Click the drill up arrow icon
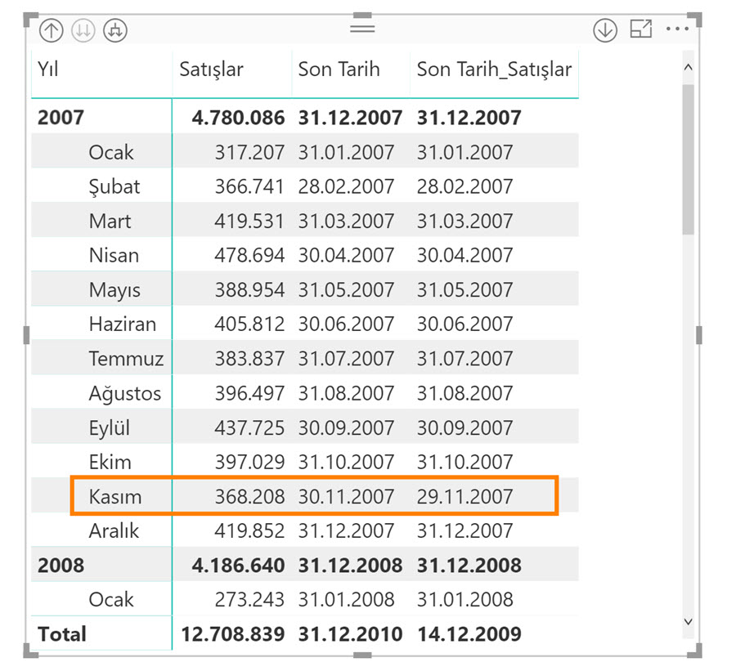736x671 pixels. click(51, 31)
